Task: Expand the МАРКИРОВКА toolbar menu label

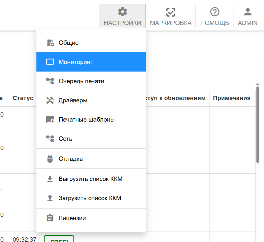Action: [171, 23]
